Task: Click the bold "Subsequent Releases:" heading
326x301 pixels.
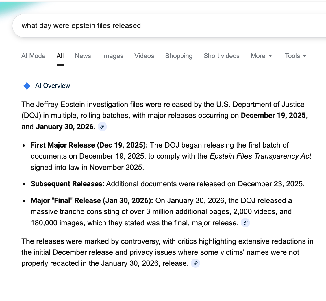Action: coord(67,184)
